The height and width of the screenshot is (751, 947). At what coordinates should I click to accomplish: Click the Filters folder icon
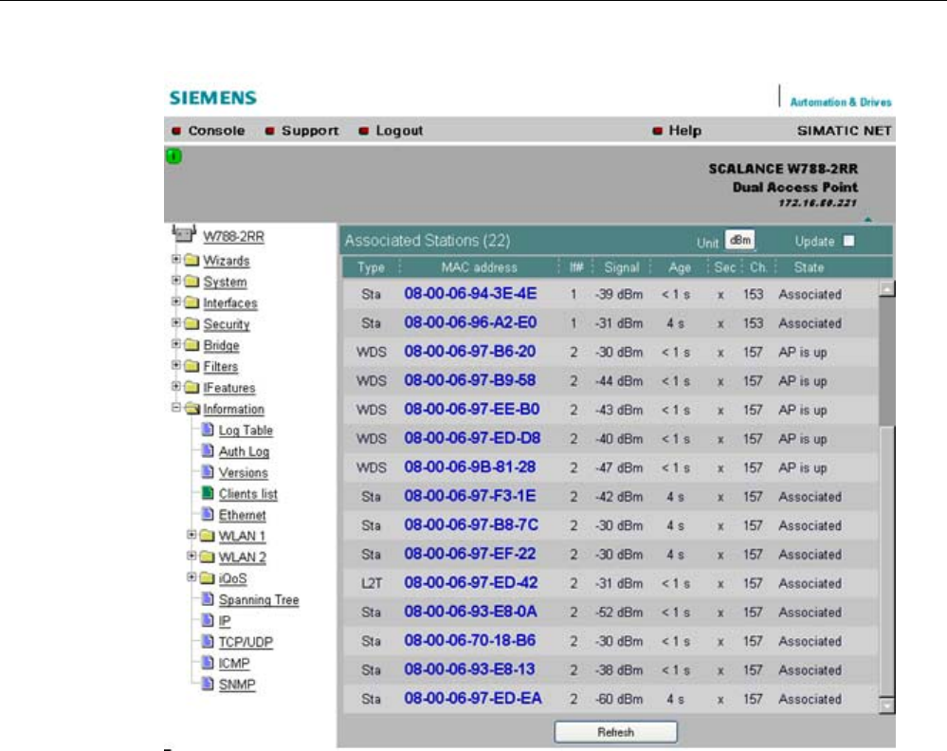(192, 365)
